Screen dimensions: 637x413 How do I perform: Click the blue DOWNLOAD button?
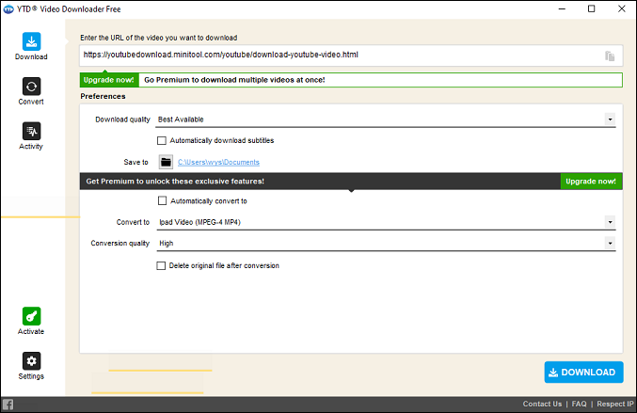tap(583, 372)
